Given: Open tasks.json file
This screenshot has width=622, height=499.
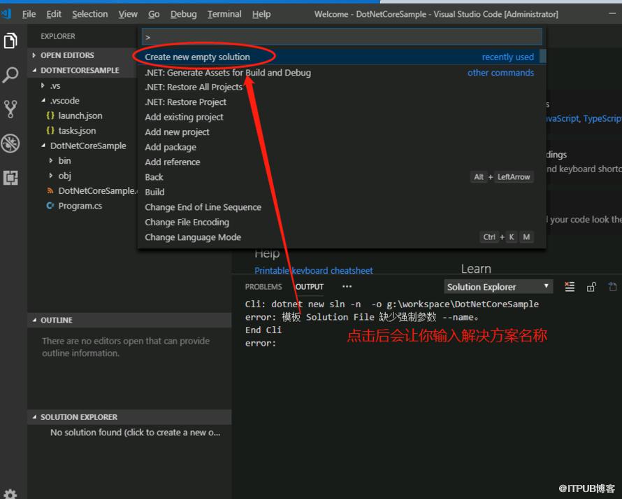Looking at the screenshot, I should click(77, 131).
